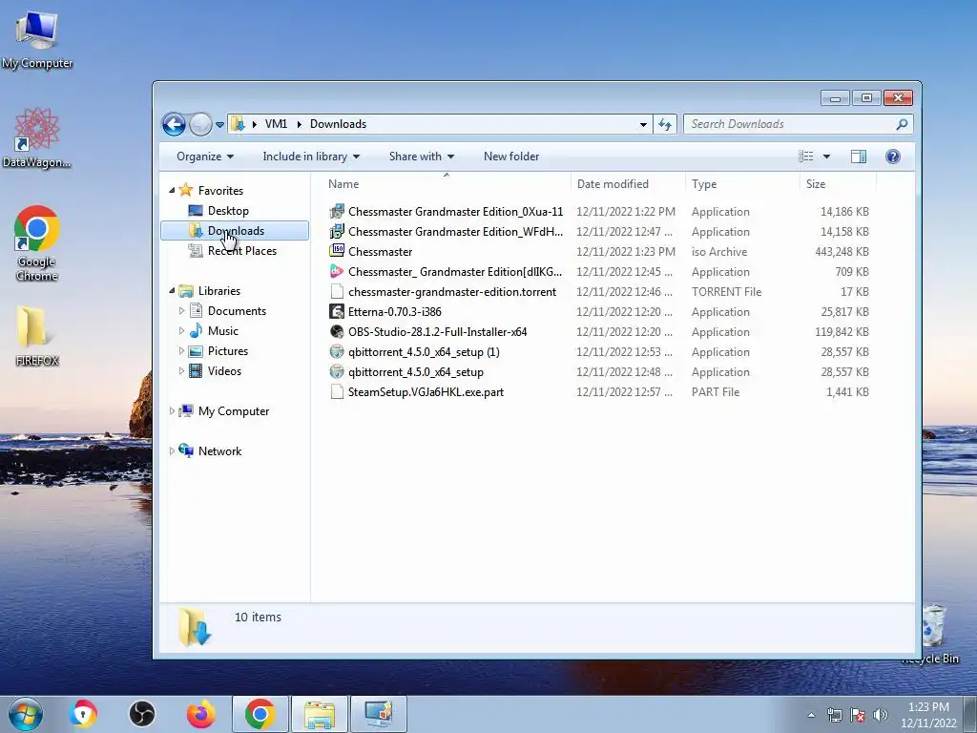977x733 pixels.
Task: Open the Pictures library
Action: click(x=228, y=351)
